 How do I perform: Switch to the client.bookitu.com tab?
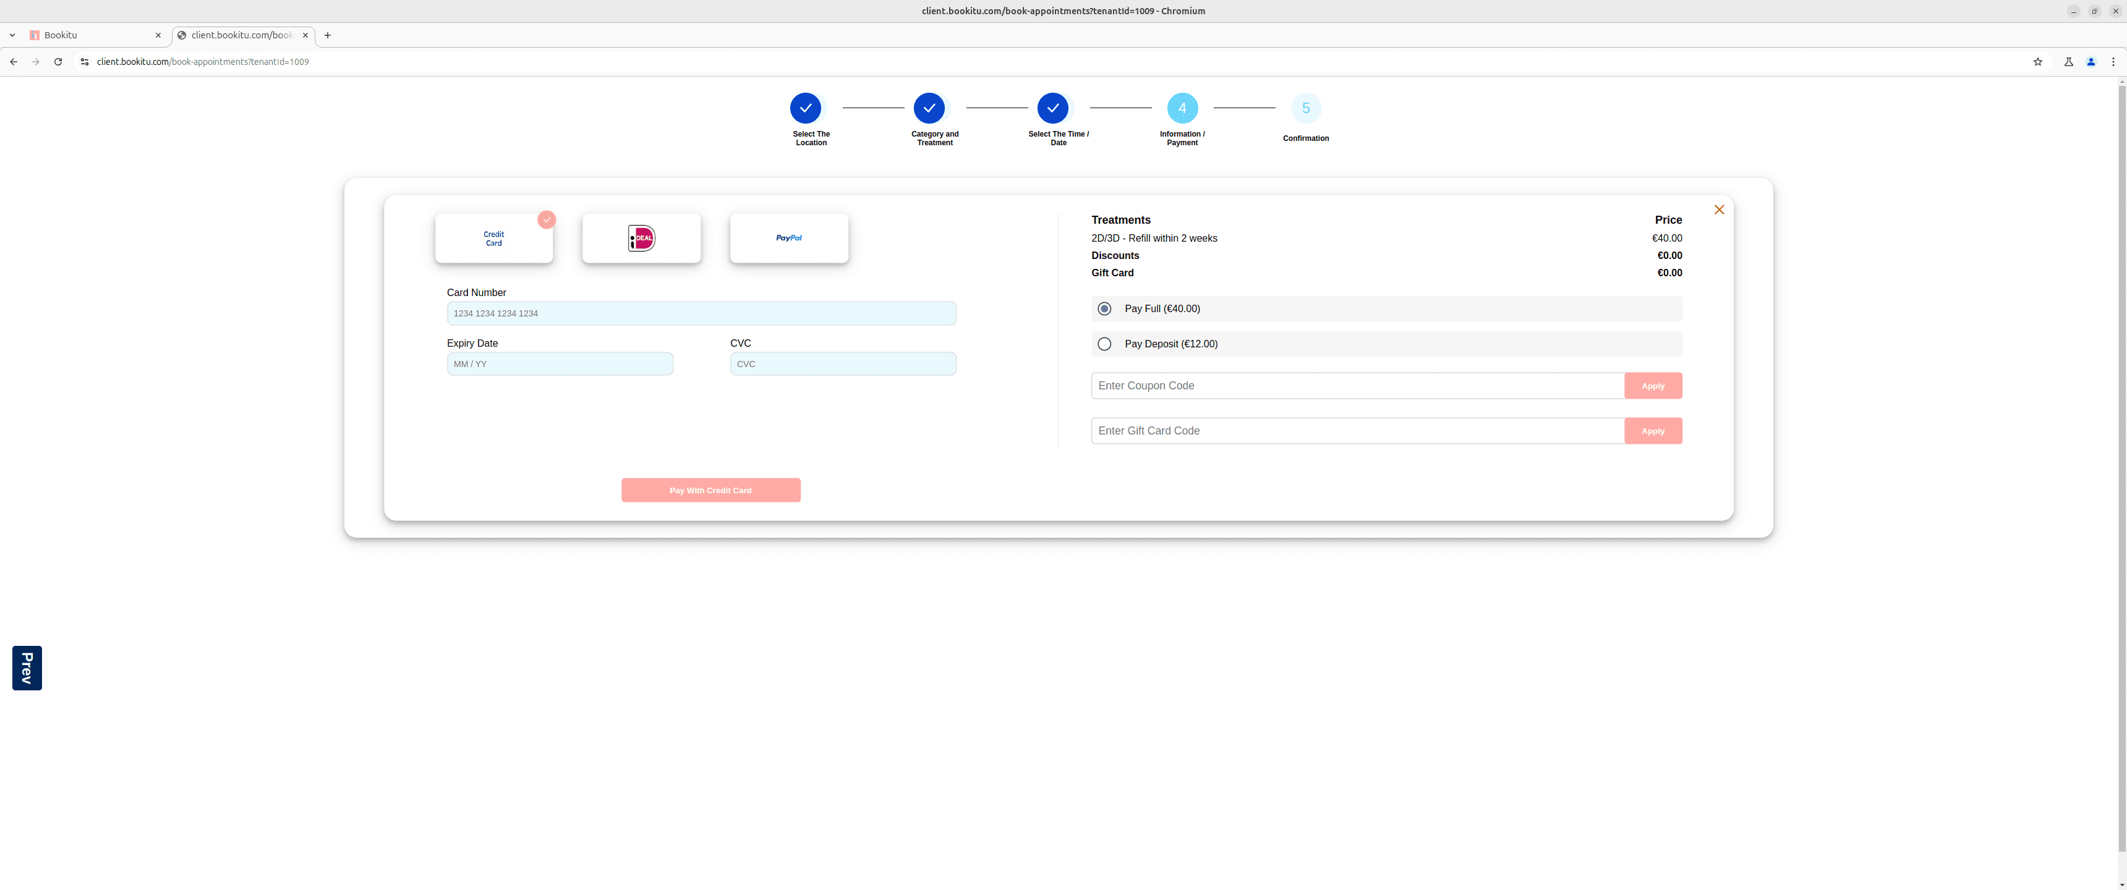tap(242, 35)
